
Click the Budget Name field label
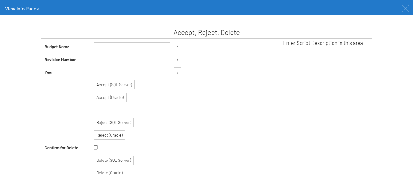(57, 47)
